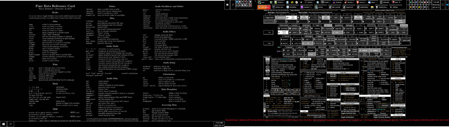
Task: Switch to the 'Grateful Dea...' player window
Action: (381, 7)
